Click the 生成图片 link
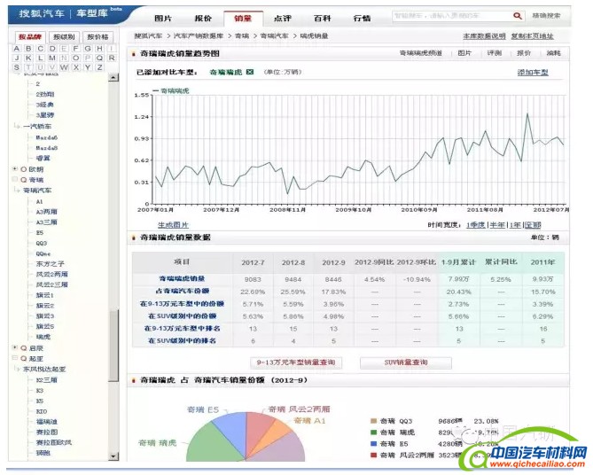The width and height of the screenshot is (593, 475). coord(173,224)
